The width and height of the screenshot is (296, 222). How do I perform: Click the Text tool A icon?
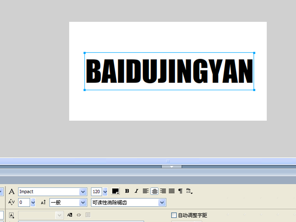(x=11, y=191)
